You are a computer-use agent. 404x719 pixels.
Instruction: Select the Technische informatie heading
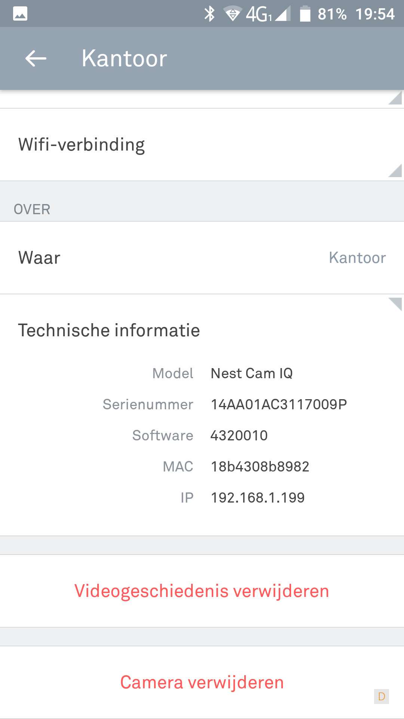click(x=109, y=330)
